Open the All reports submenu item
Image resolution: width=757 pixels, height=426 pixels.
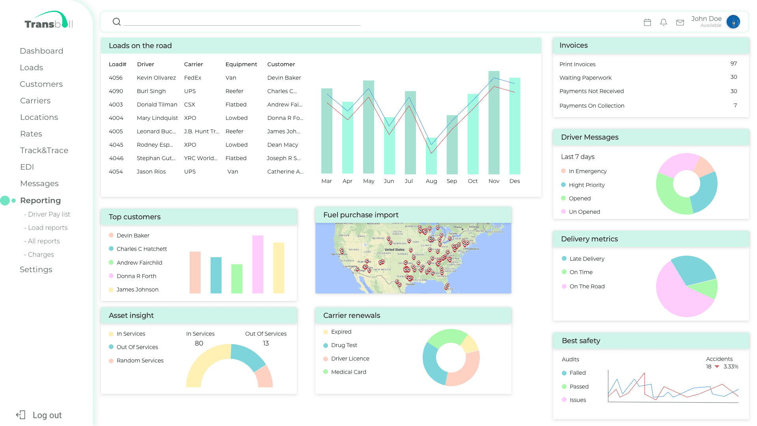coord(42,241)
